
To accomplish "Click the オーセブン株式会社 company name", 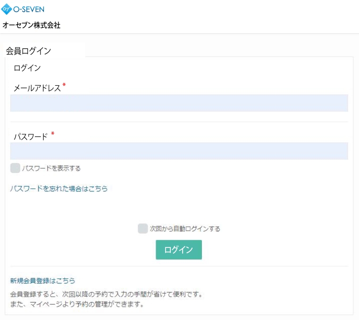I will (x=32, y=25).
